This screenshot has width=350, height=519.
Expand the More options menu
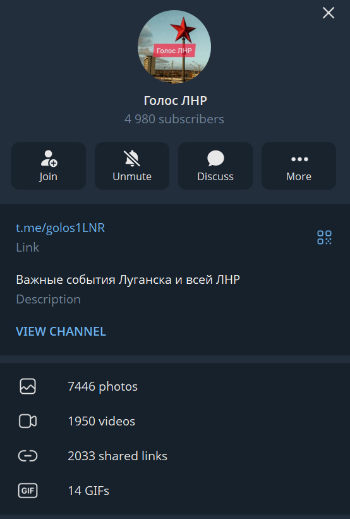click(x=299, y=166)
